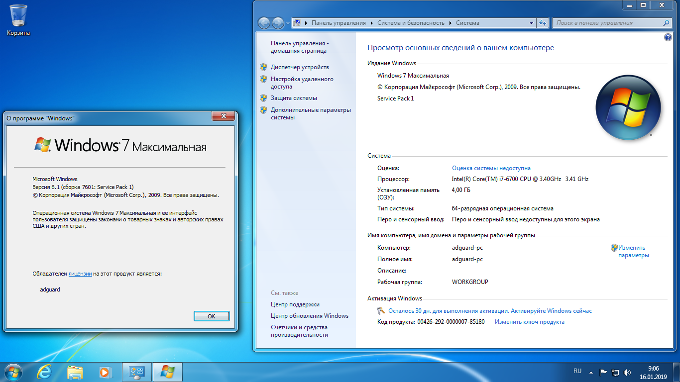Maximize the System control panel window
The height and width of the screenshot is (382, 680).
coord(643,5)
